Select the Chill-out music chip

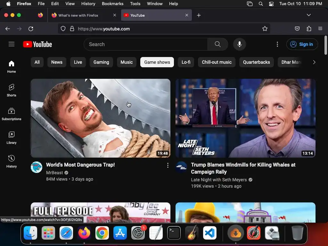(x=217, y=62)
